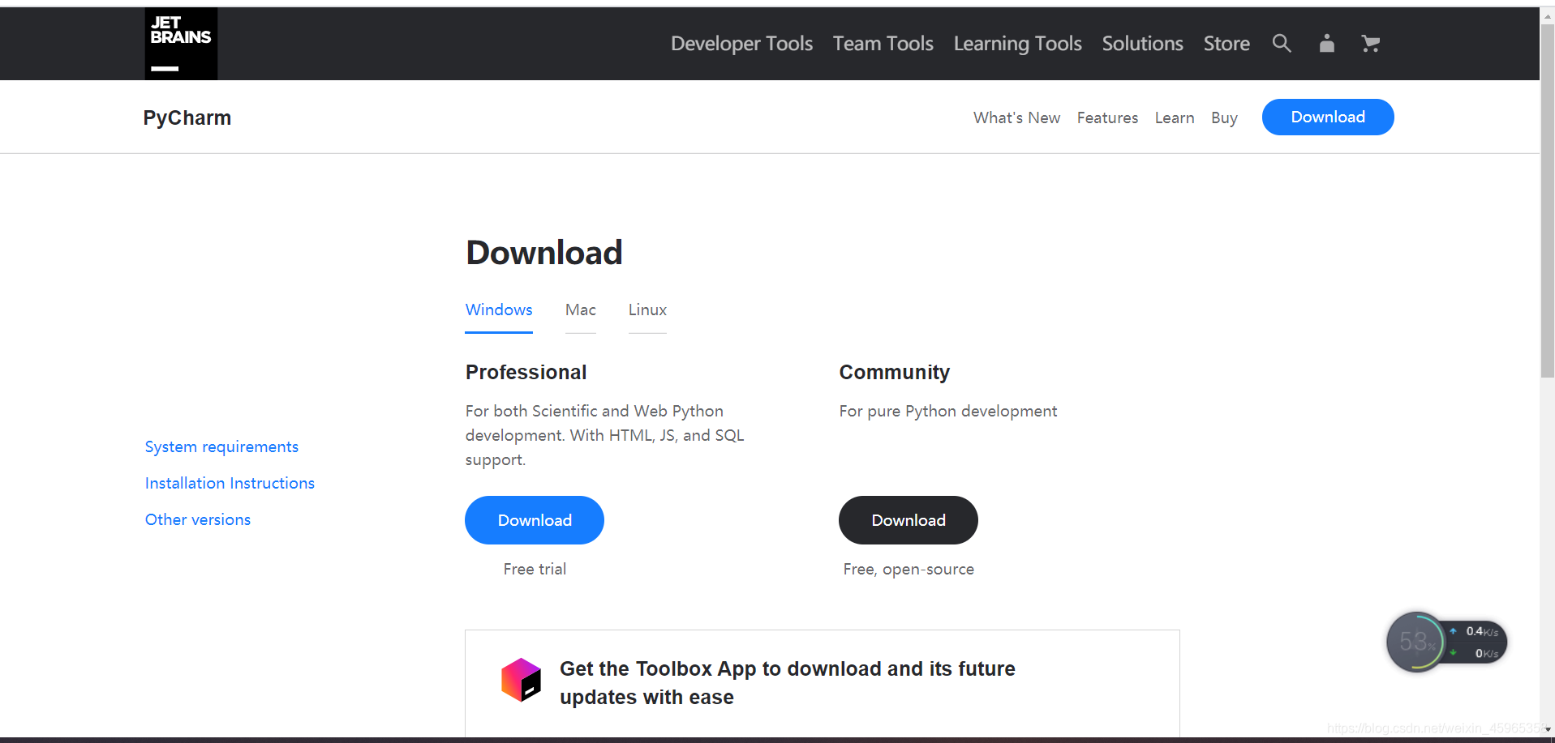The height and width of the screenshot is (743, 1555).
Task: Click the network speed monitor widget
Action: (1446, 642)
